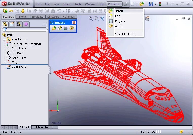The image size is (193, 135).
Task: Click the Lofted Boss/Base bell icon
Action: click(x=23, y=11)
